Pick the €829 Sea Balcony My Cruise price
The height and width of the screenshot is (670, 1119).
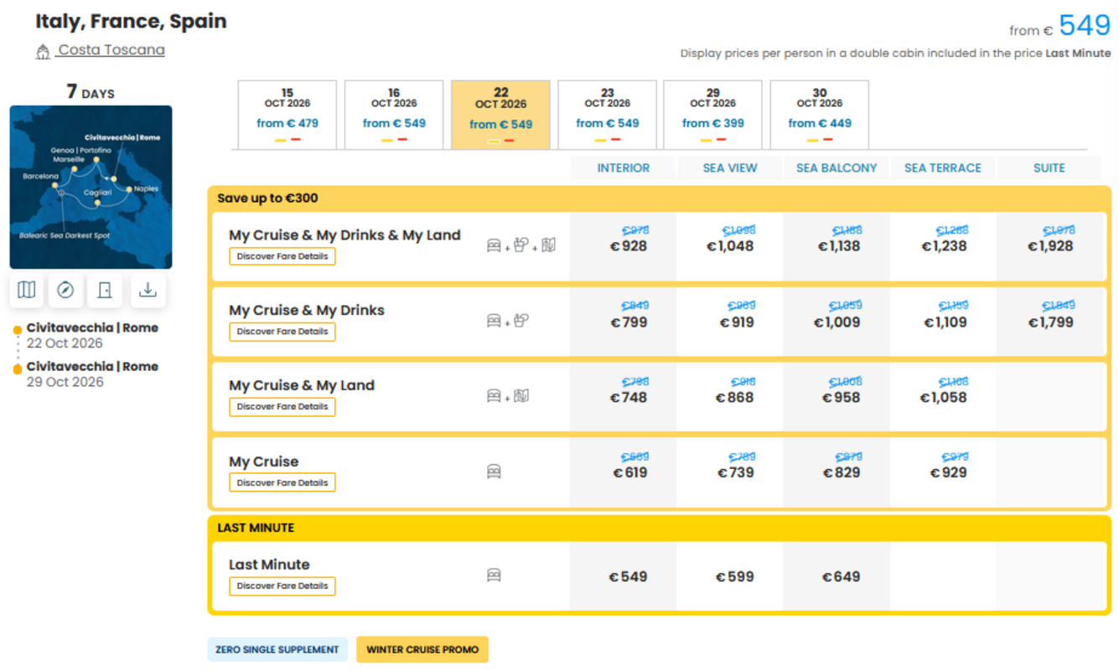click(x=841, y=472)
